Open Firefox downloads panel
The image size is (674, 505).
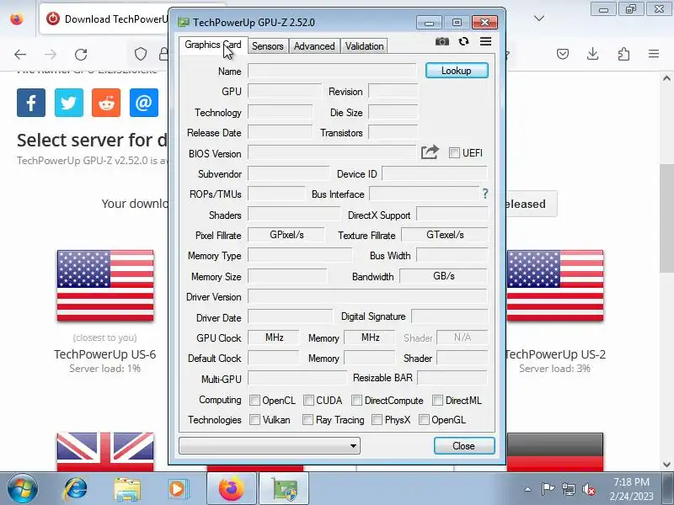tap(593, 54)
